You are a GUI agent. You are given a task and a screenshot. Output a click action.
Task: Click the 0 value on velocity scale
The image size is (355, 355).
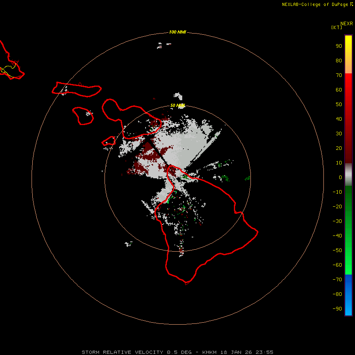click(340, 177)
